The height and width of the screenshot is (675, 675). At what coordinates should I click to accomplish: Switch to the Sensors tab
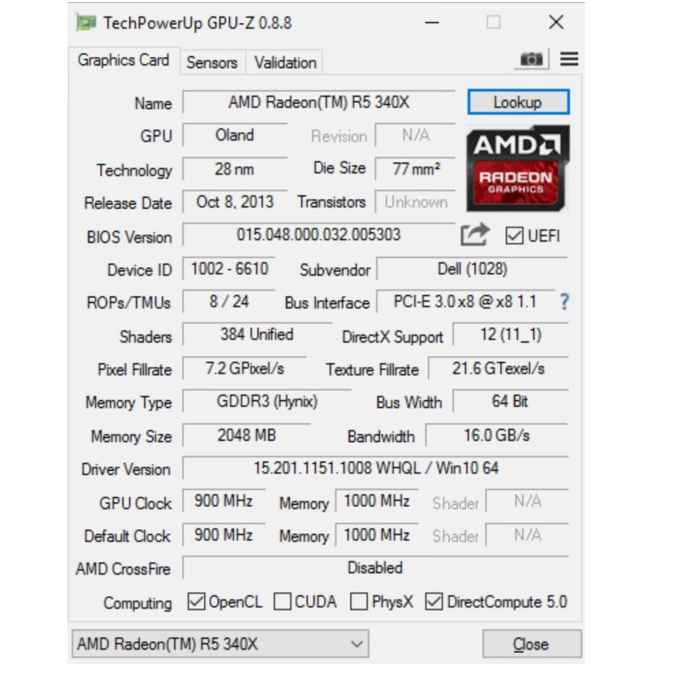point(212,63)
